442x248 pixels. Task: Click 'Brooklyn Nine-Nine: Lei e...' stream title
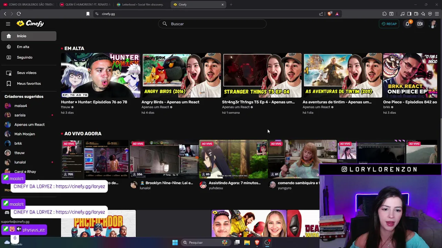click(x=169, y=183)
